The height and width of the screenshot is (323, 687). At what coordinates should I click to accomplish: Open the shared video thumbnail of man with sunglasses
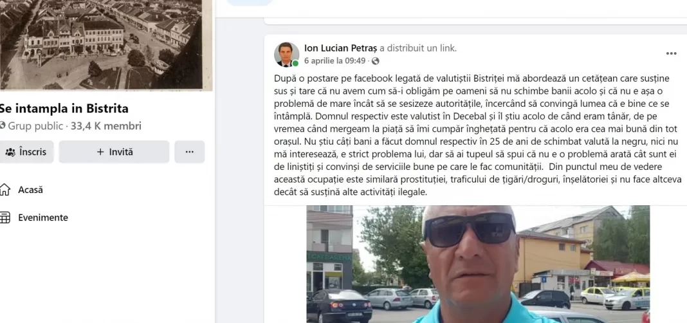478,264
